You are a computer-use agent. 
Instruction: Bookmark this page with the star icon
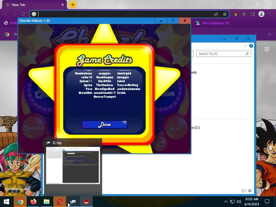pyautogui.click(x=225, y=14)
